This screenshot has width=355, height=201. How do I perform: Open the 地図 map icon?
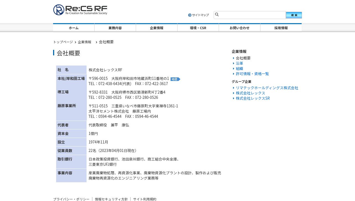tap(175, 79)
